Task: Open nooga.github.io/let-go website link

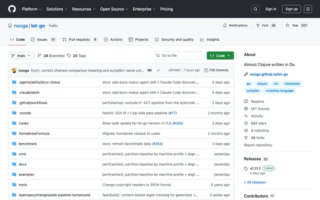Action: [x=269, y=74]
